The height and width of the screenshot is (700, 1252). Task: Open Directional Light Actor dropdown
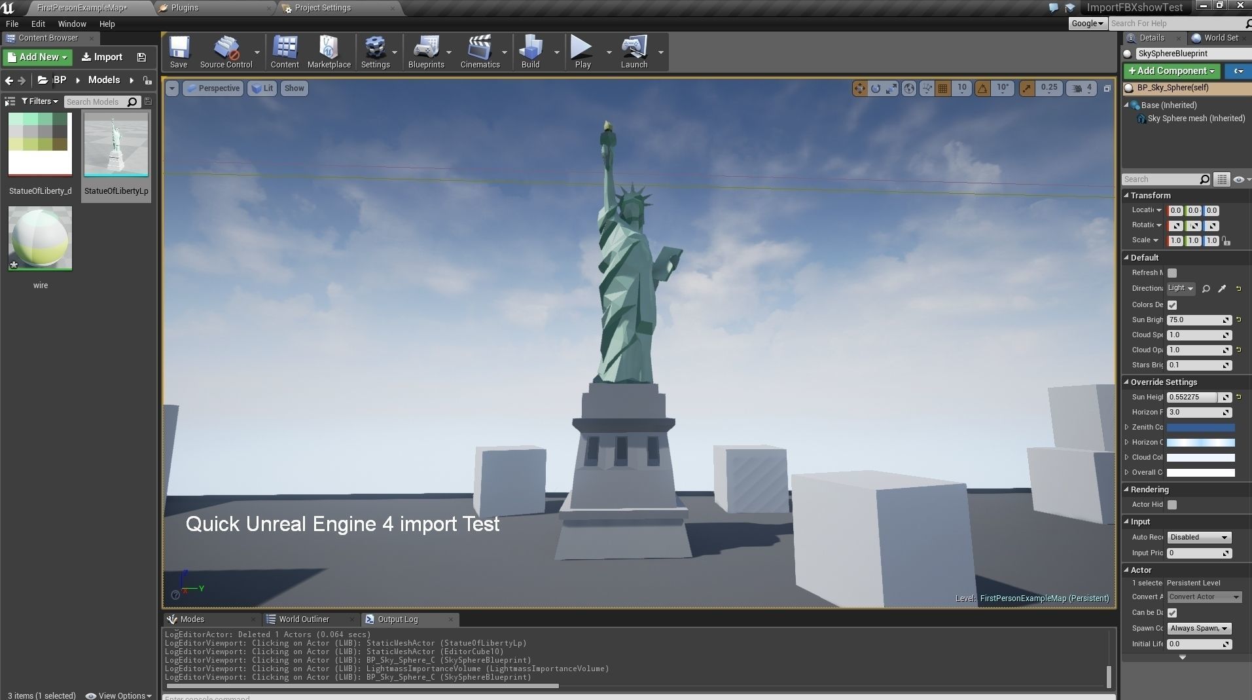coord(1181,289)
